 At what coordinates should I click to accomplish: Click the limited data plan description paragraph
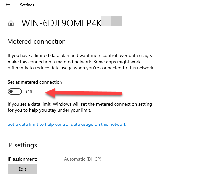[81, 62]
